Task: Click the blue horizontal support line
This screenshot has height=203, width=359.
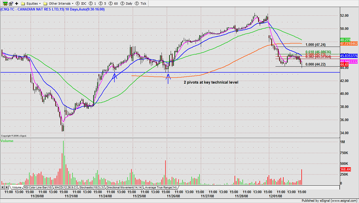Action: 170,72
